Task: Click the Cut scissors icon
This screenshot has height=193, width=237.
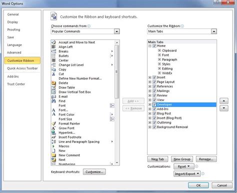Action: (x=53, y=74)
